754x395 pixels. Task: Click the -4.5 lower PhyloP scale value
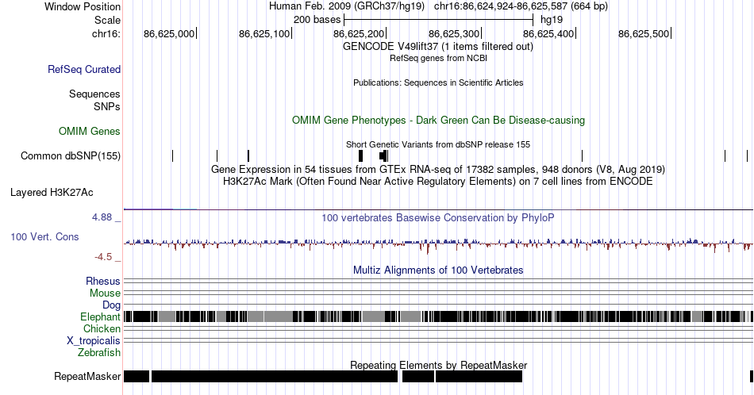click(x=103, y=257)
